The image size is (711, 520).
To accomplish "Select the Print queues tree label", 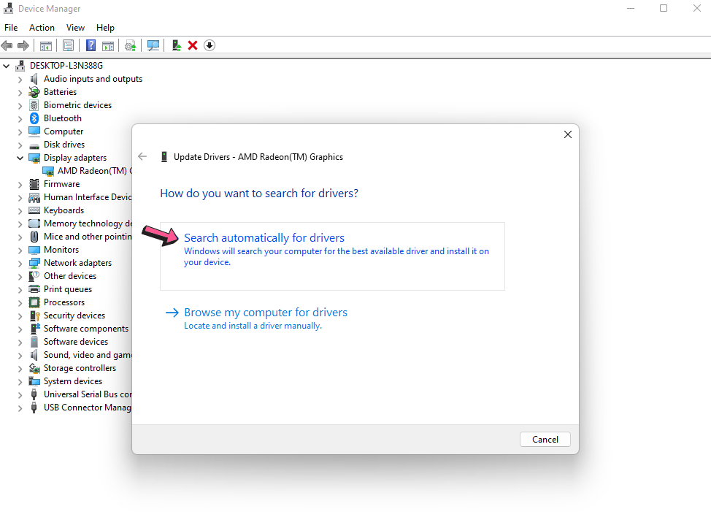I will [68, 289].
